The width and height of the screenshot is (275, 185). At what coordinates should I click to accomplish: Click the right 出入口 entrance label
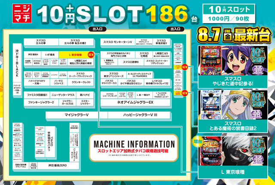tap(175, 29)
